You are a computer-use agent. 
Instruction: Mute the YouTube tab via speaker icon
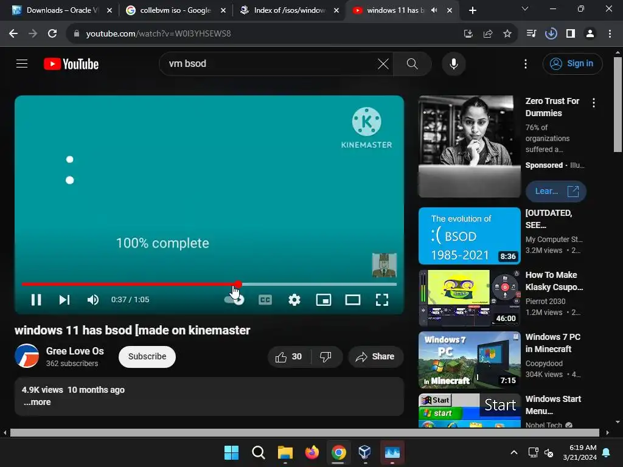point(434,10)
